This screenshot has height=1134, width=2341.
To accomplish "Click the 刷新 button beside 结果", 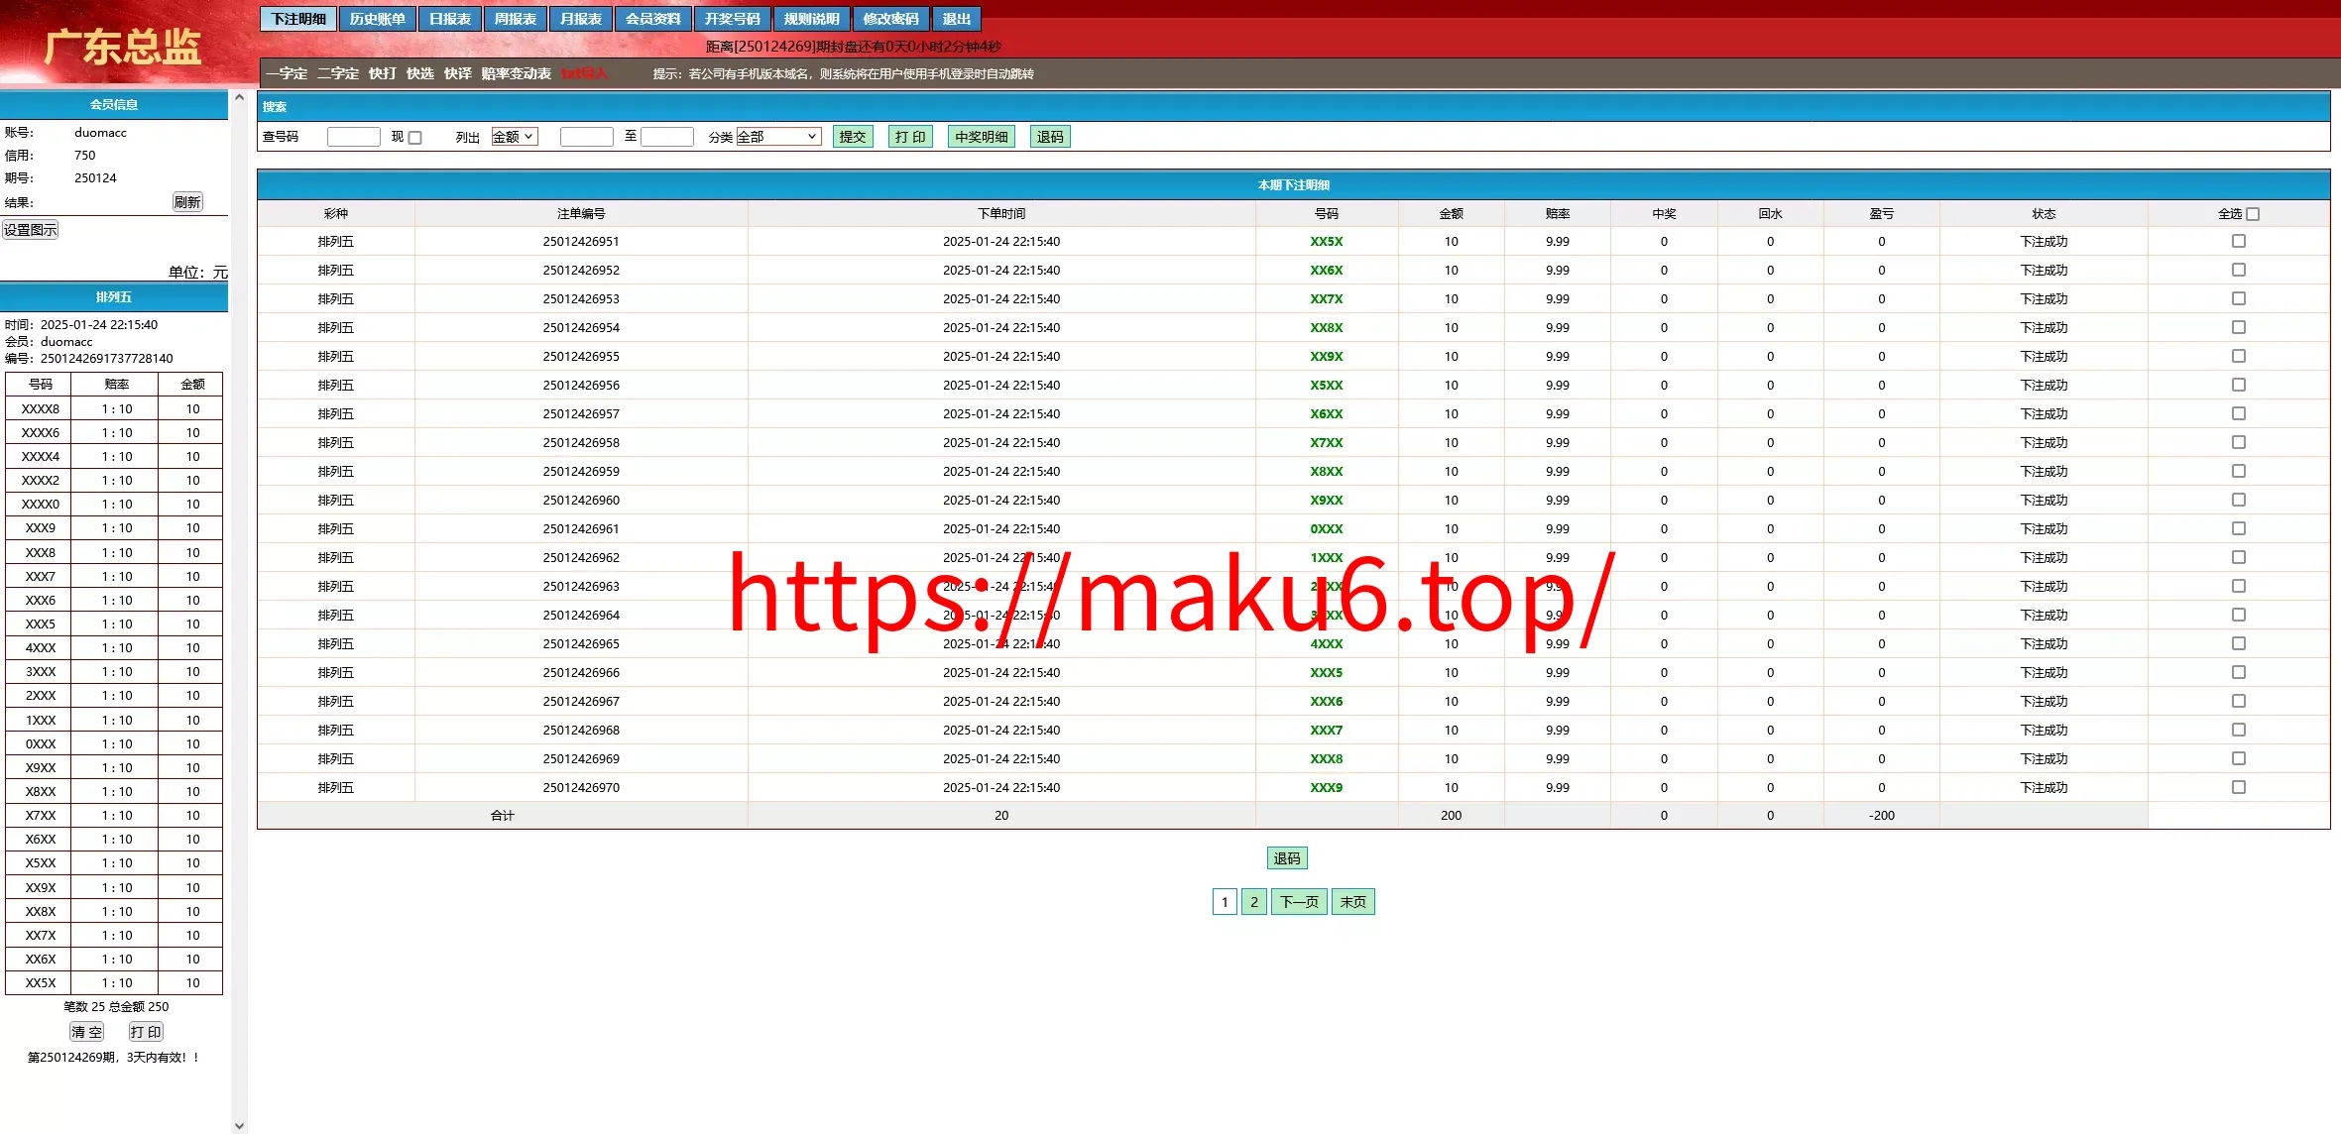I will [x=187, y=202].
